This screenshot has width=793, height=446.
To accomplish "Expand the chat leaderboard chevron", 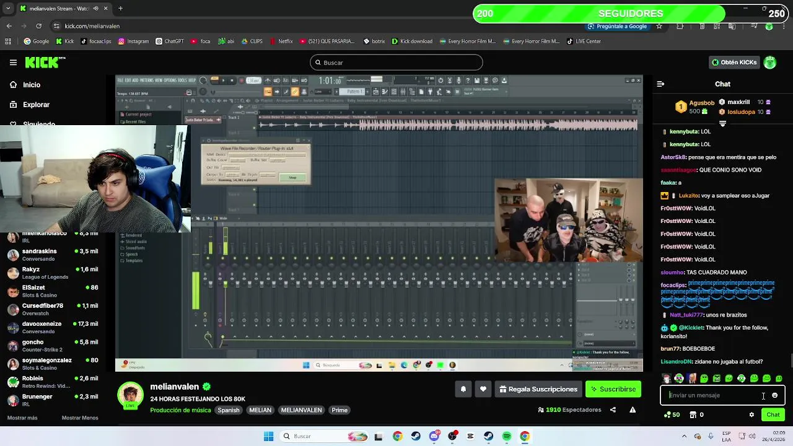I will pyautogui.click(x=722, y=124).
